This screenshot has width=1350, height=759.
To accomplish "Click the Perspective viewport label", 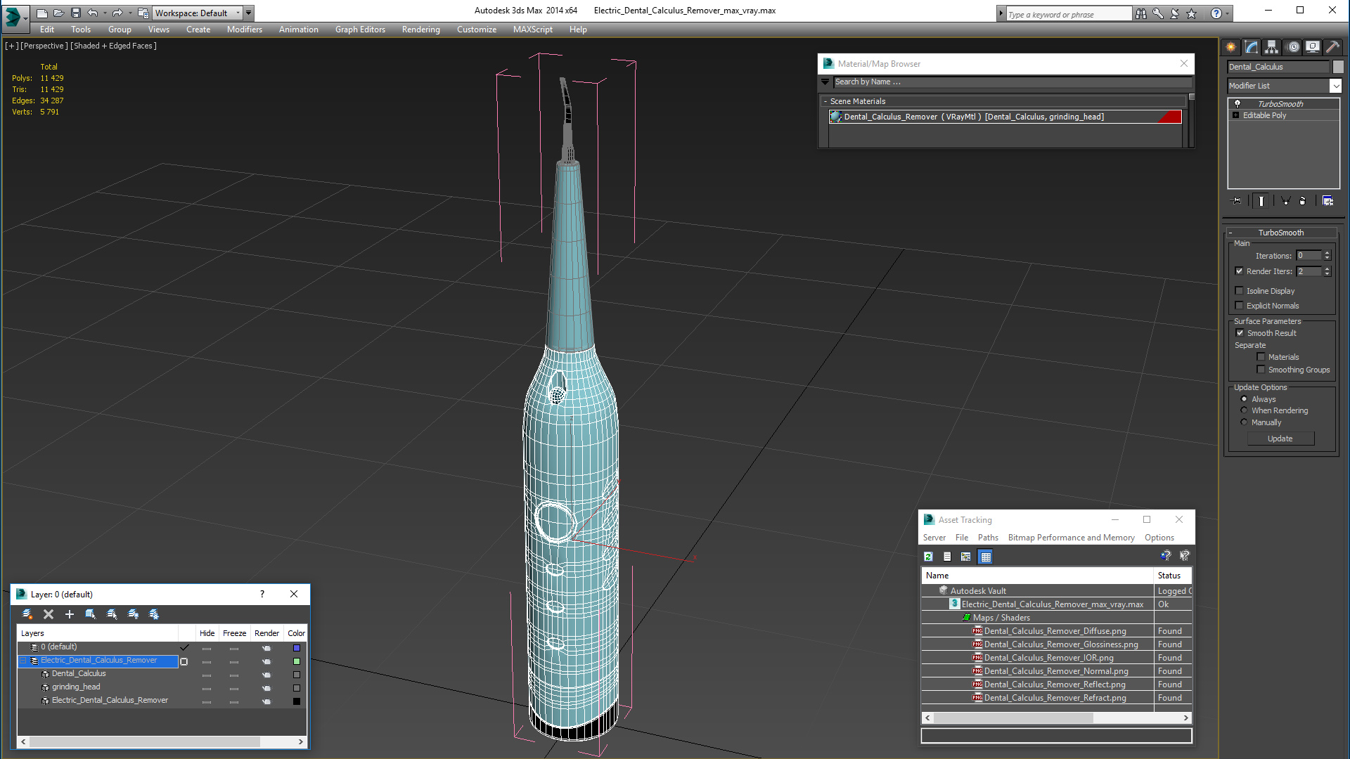I will click(x=44, y=46).
